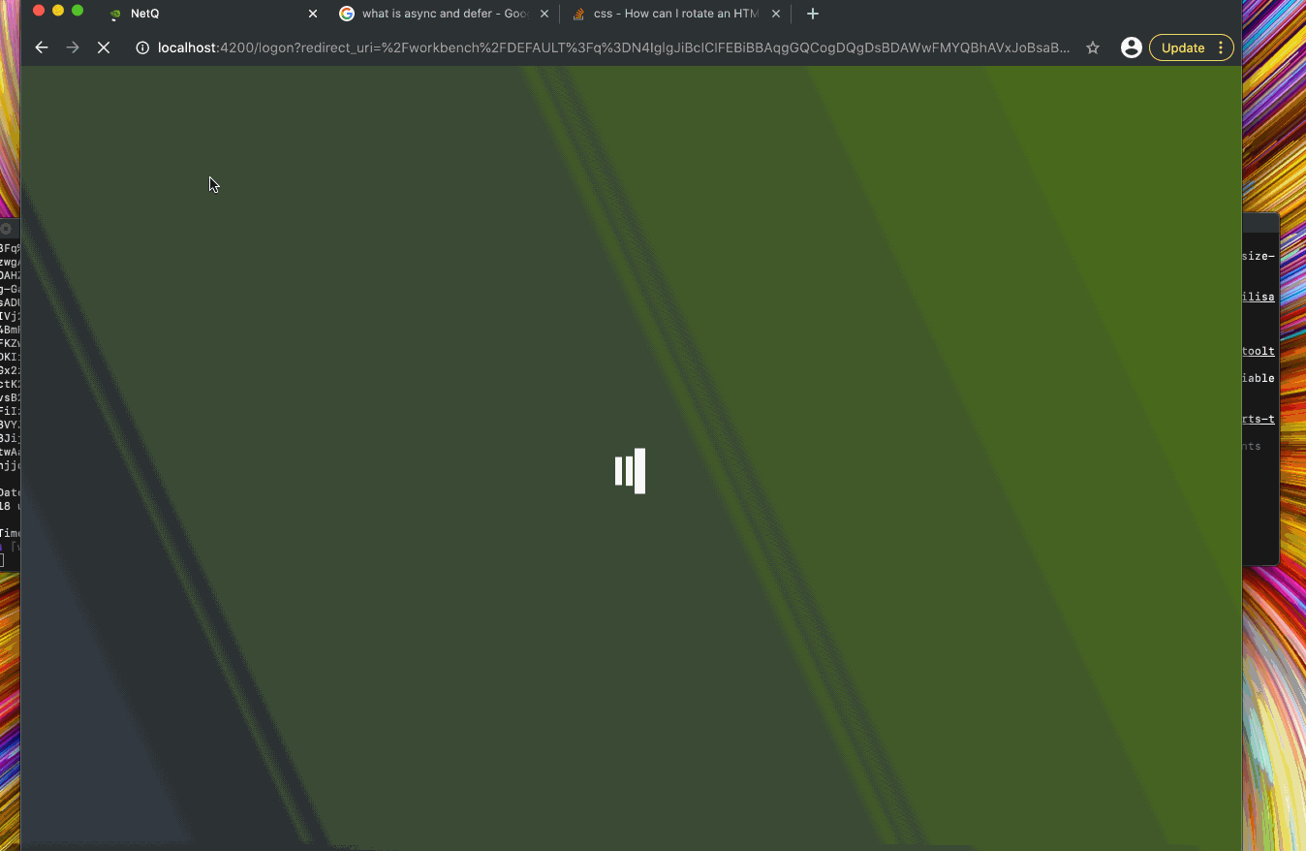This screenshot has width=1306, height=851.
Task: Switch to the NetQ tab
Action: (213, 14)
